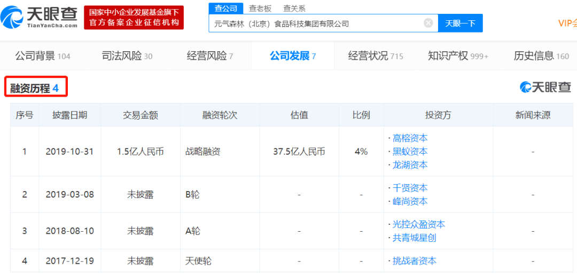
Task: Clear the search box with the X icon
Action: (x=428, y=23)
